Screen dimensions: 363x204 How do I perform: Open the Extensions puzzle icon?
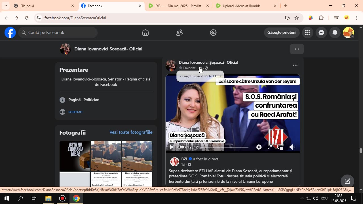[321, 18]
